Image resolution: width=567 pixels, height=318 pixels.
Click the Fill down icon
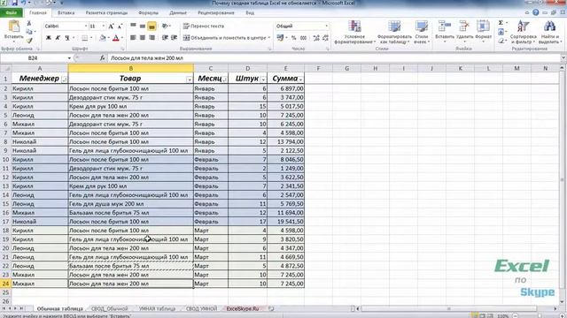[x=501, y=32]
